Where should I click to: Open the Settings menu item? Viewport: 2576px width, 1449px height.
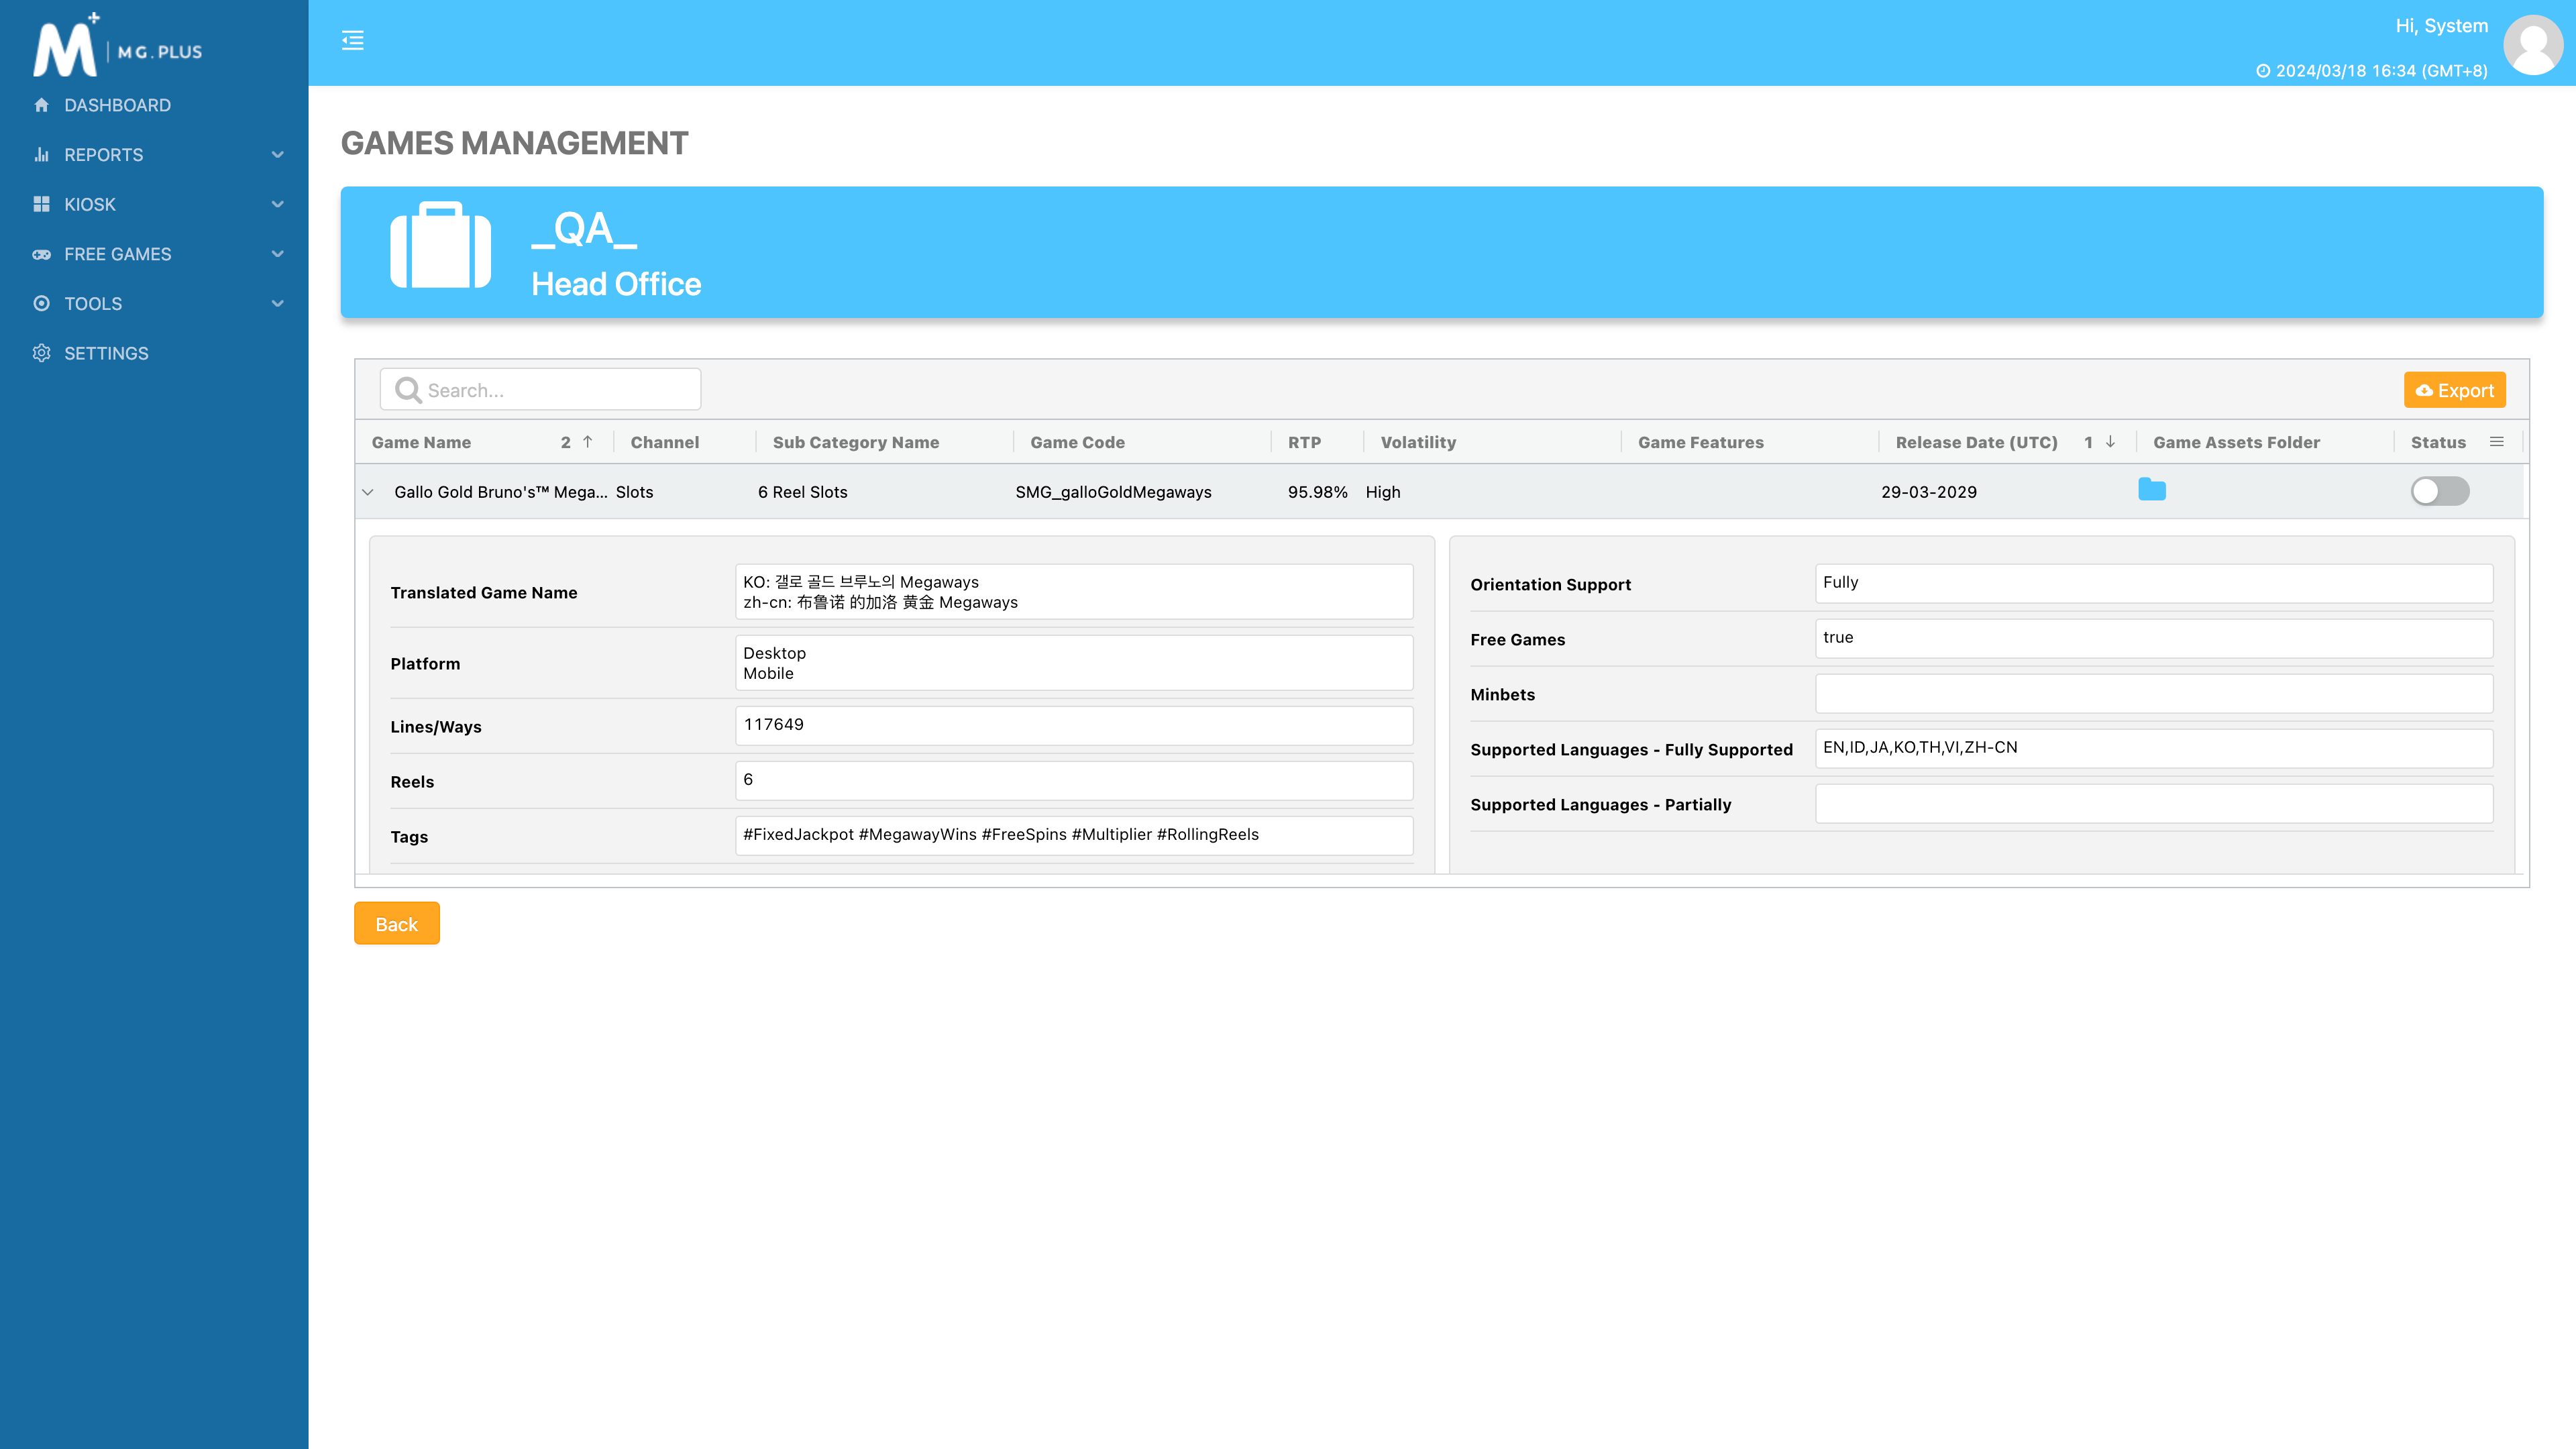coord(106,353)
